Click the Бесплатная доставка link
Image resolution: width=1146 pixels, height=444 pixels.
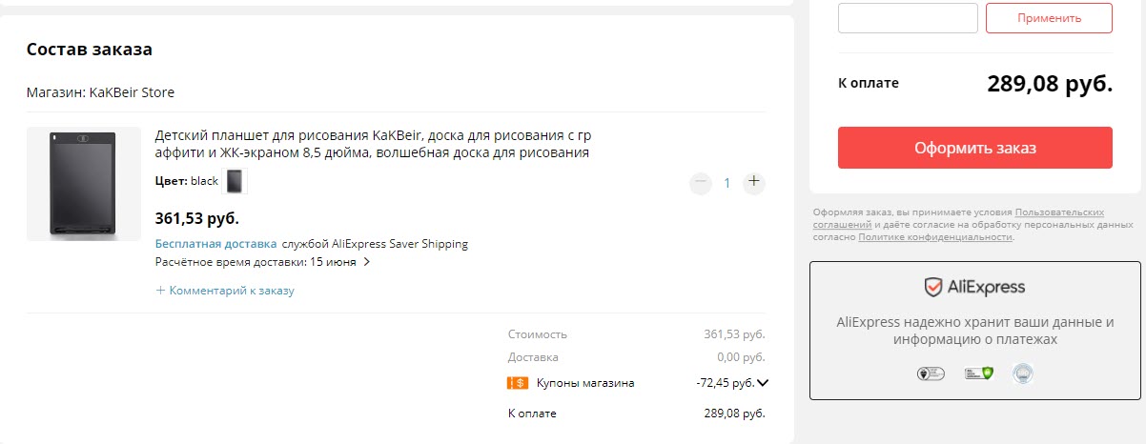pyautogui.click(x=216, y=244)
